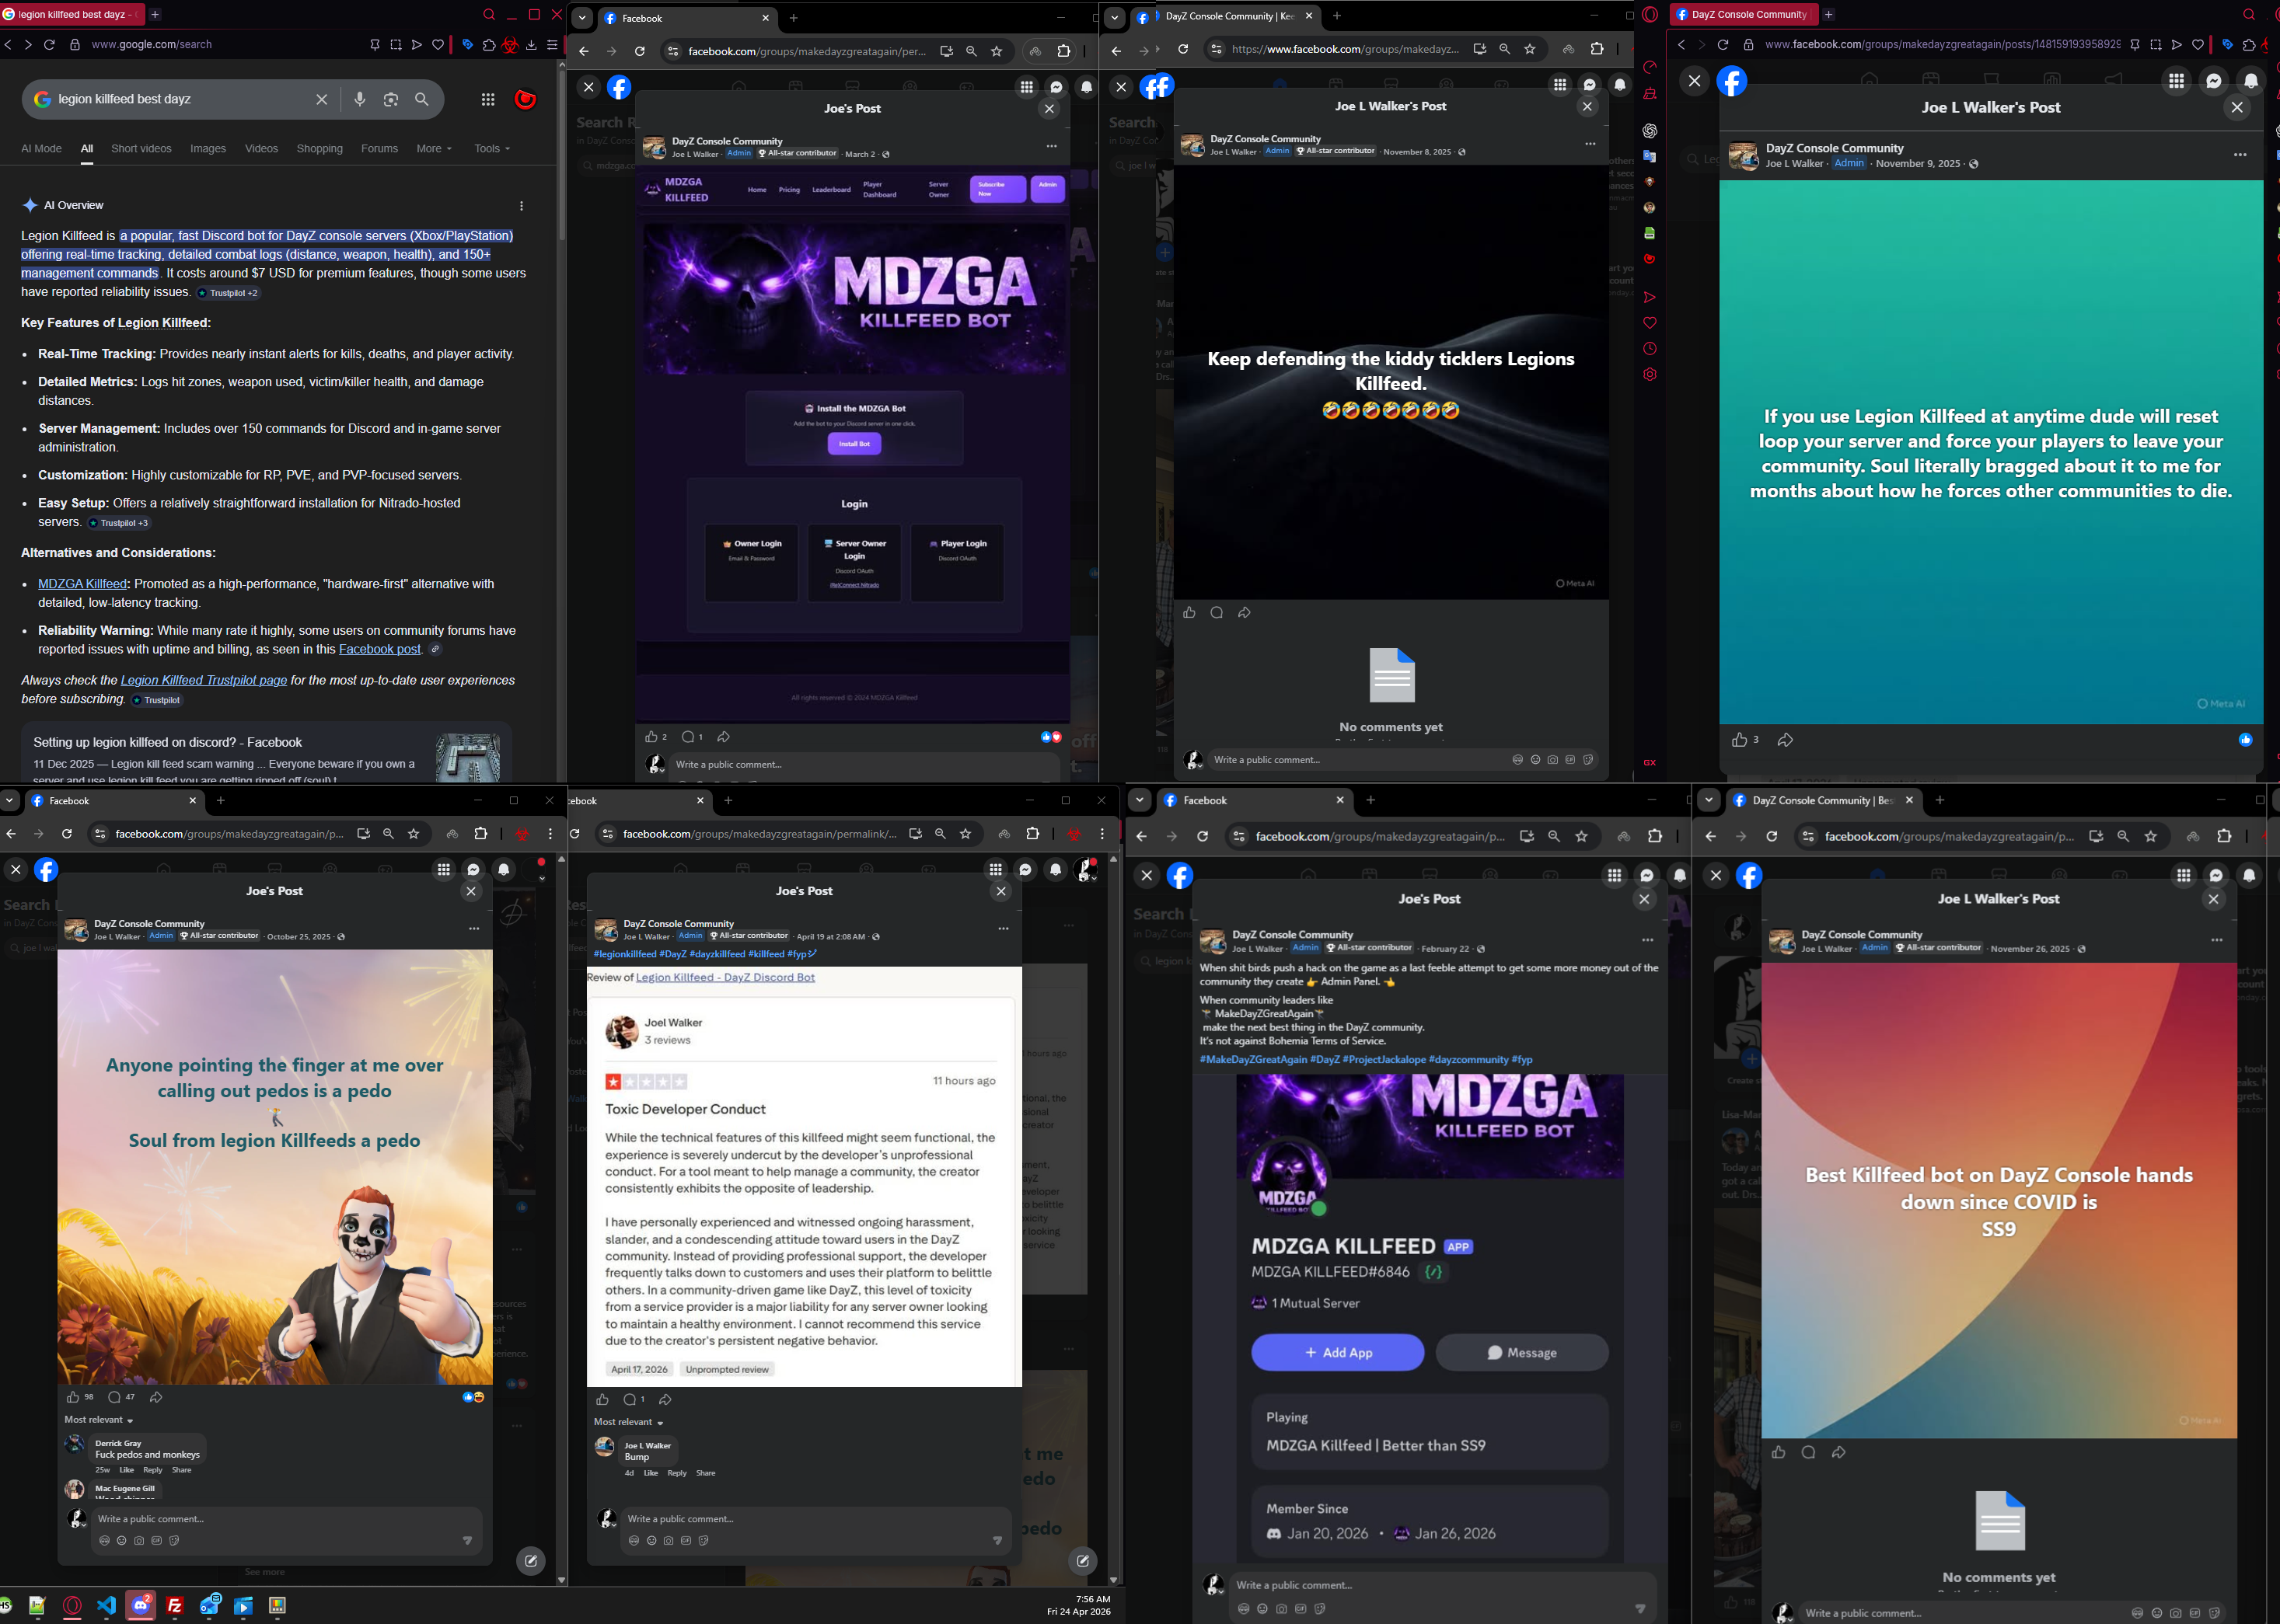Open new message button in October 25 window

pyautogui.click(x=531, y=1561)
